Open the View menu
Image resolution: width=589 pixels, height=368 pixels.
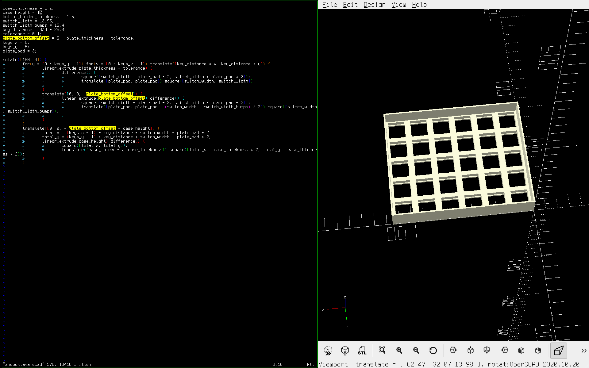pyautogui.click(x=398, y=5)
